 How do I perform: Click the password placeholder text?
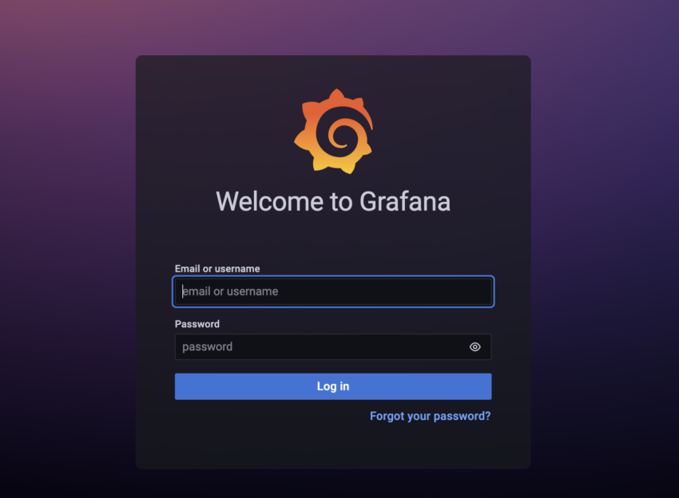pos(208,346)
